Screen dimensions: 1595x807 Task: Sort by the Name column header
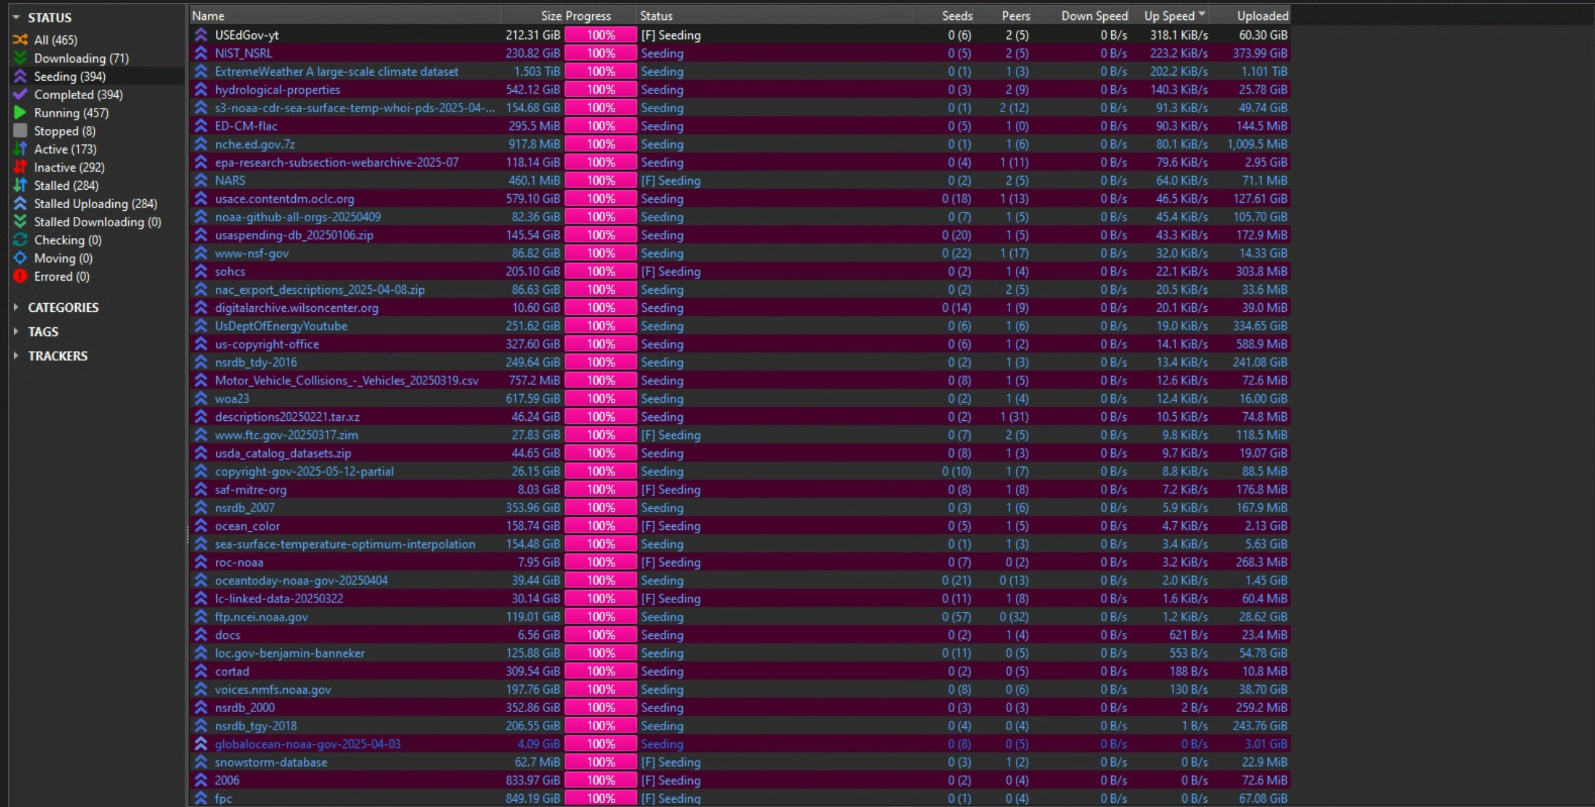tap(345, 15)
